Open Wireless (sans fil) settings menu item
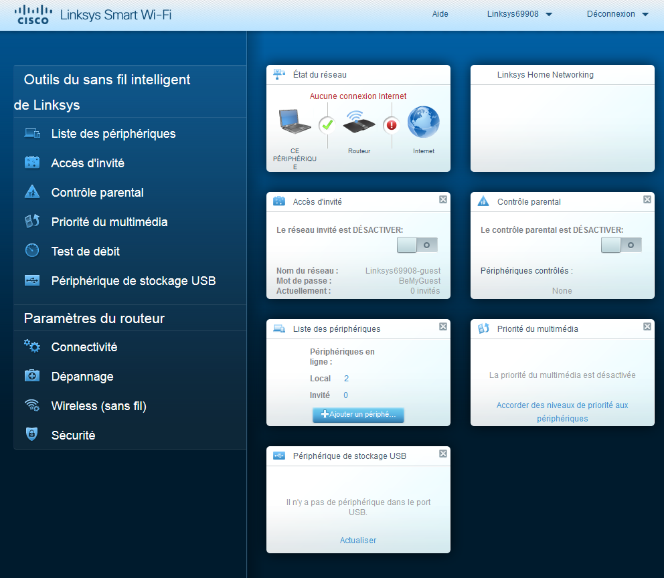Screen dimensions: 664x578 [x=98, y=405]
